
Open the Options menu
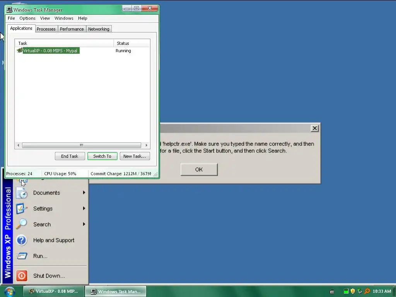pyautogui.click(x=27, y=18)
